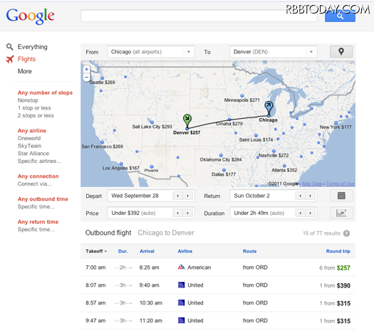Sort by the Arrival column

tap(147, 251)
